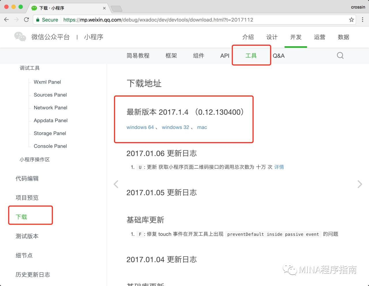Viewport: 369px width, 286px height.
Task: Click the preventDefault inside passive event code
Action: click(273, 234)
